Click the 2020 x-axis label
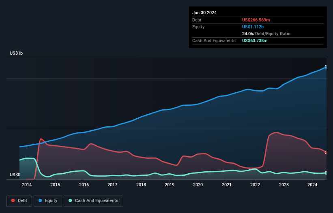Image resolution: width=333 pixels, height=213 pixels. pos(198,185)
